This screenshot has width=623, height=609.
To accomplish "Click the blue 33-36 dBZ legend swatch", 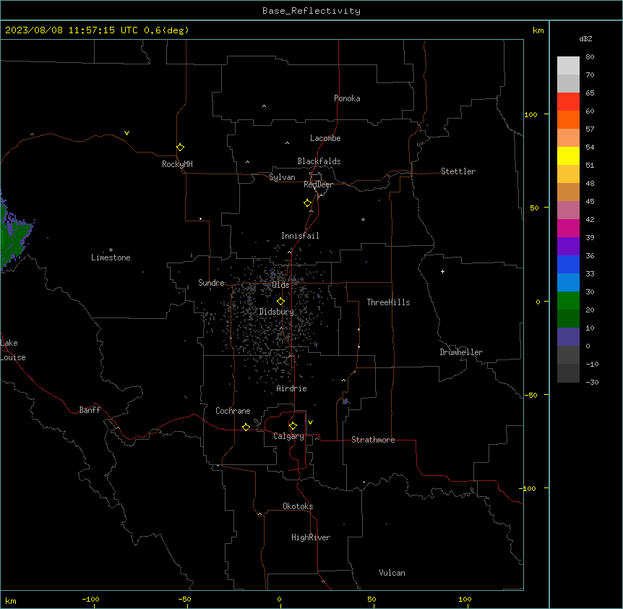I will (x=568, y=264).
